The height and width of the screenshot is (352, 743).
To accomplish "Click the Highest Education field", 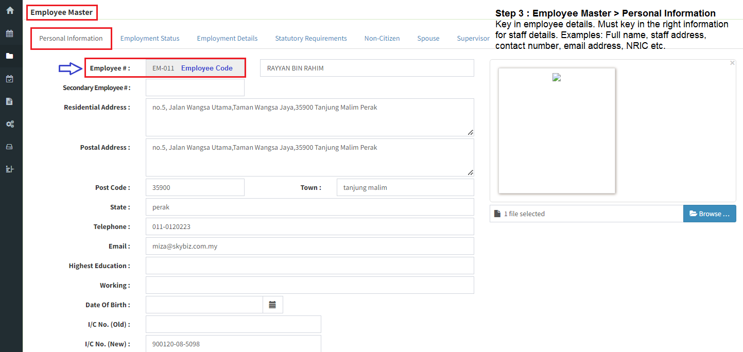I will (x=309, y=266).
